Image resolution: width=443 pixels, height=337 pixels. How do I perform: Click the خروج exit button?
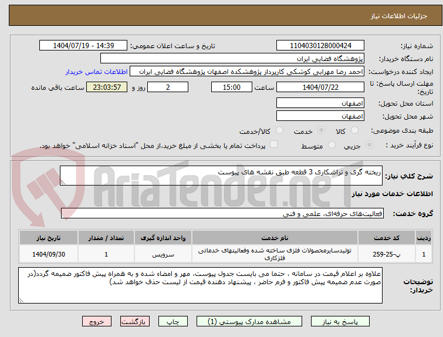click(97, 322)
